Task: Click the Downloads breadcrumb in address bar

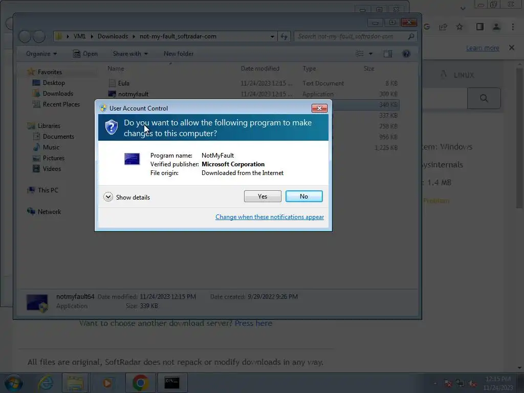Action: click(113, 36)
